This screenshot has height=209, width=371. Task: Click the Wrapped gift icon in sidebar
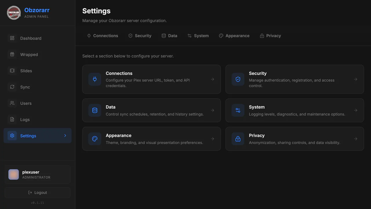(x=12, y=54)
